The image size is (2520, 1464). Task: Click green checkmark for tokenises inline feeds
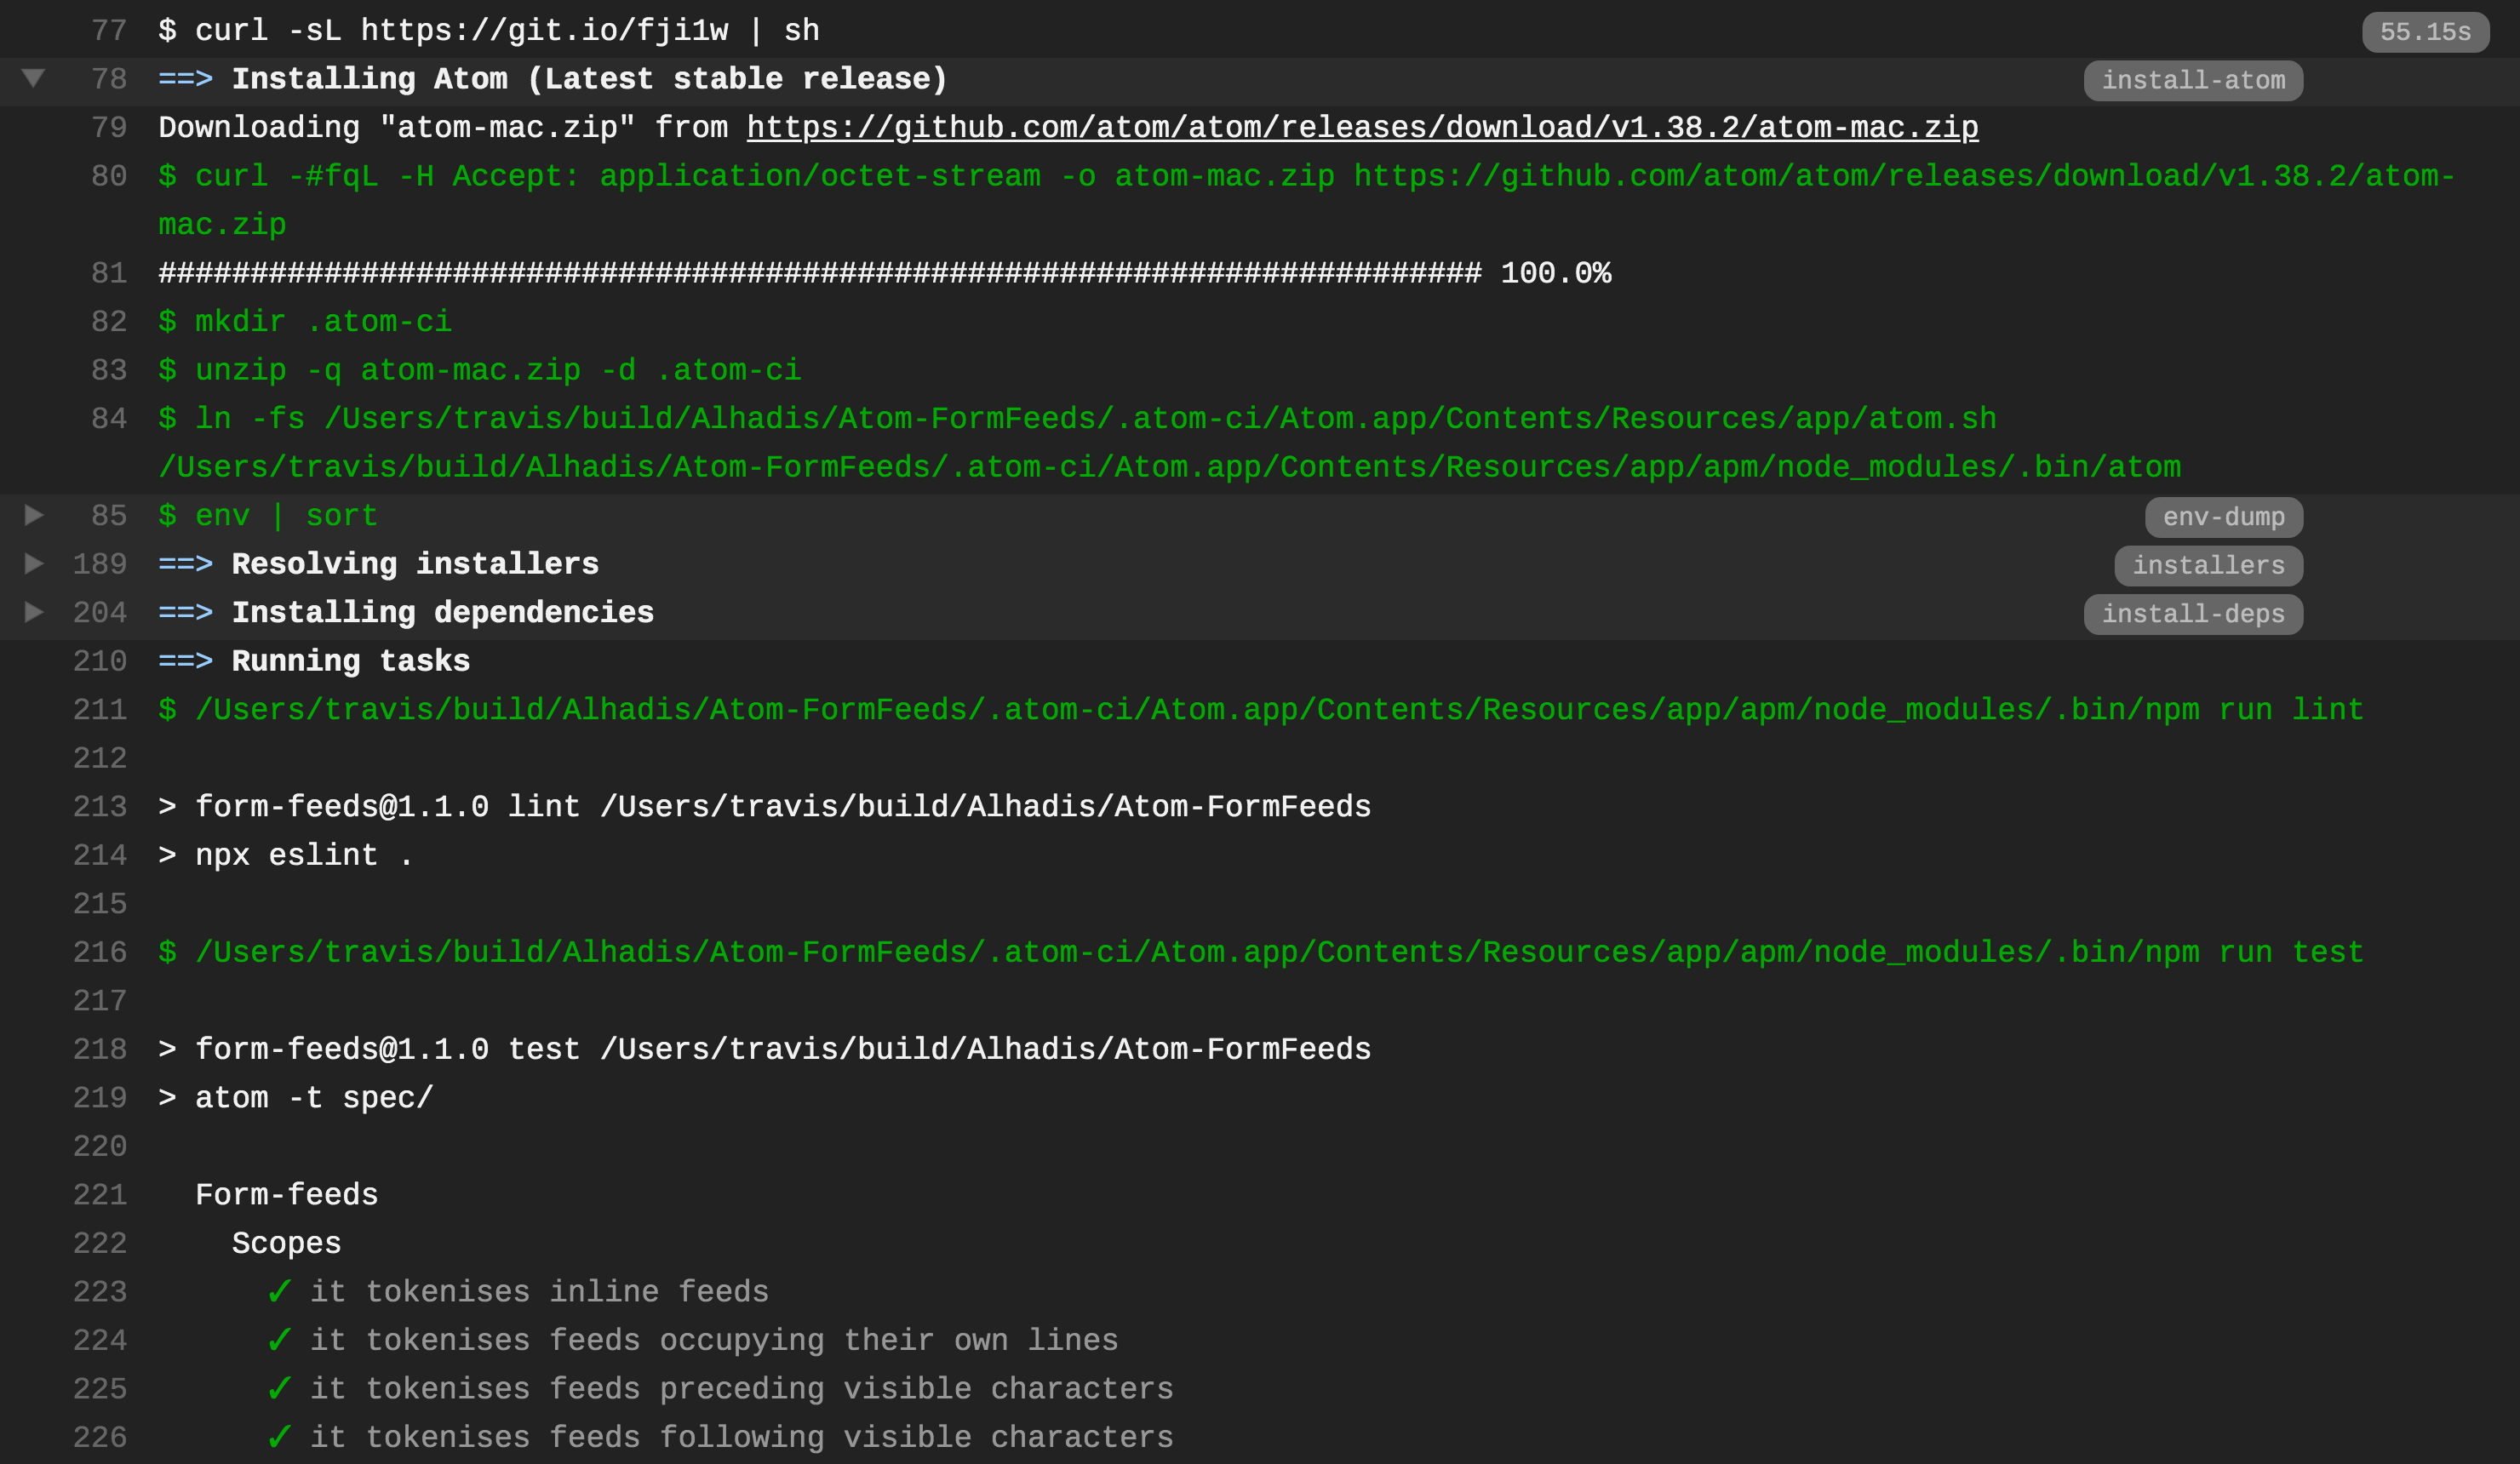(279, 1291)
